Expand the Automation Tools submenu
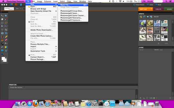This screenshot has width=174, height=108. click(x=42, y=51)
